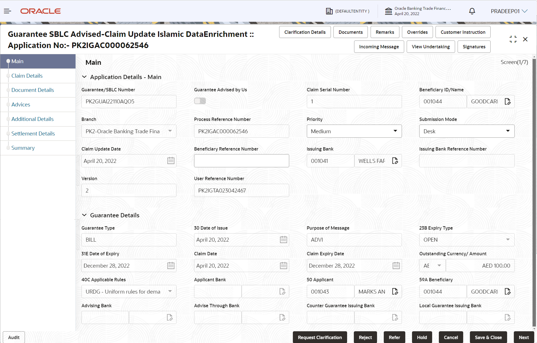537x343 pixels.
Task: Click Request Clarification
Action: coord(320,337)
